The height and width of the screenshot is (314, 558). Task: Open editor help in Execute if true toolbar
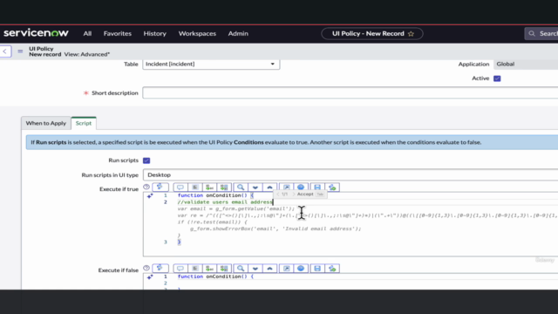[x=301, y=188]
